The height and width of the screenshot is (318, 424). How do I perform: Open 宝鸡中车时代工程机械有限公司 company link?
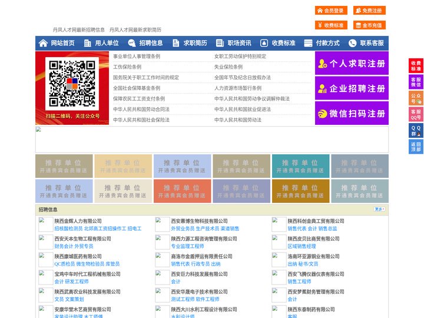(x=87, y=274)
